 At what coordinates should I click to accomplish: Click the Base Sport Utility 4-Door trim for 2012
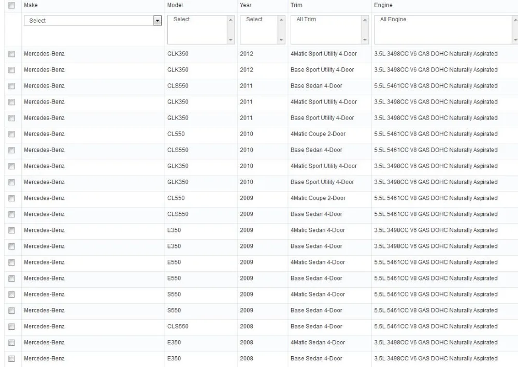(322, 70)
